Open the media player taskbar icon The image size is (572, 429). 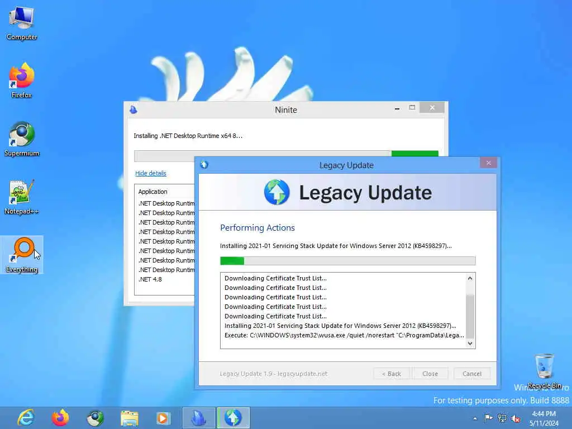point(163,418)
